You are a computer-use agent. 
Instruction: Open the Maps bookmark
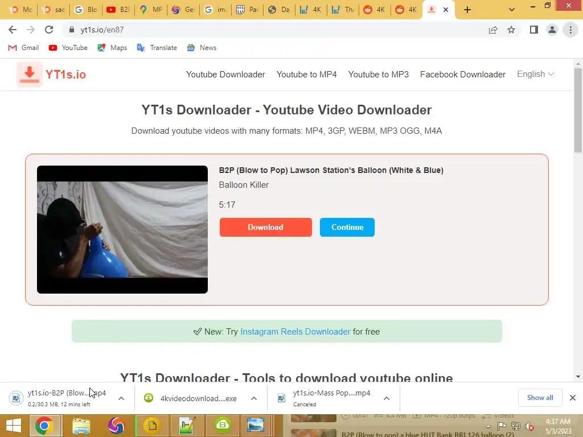pos(112,48)
